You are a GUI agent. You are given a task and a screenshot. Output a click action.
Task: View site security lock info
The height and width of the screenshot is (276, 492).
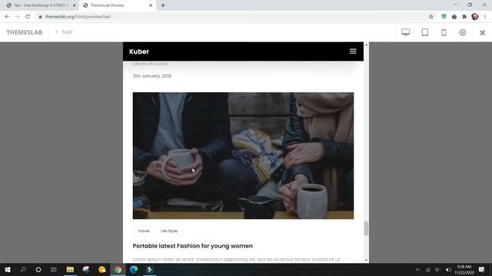pyautogui.click(x=40, y=17)
